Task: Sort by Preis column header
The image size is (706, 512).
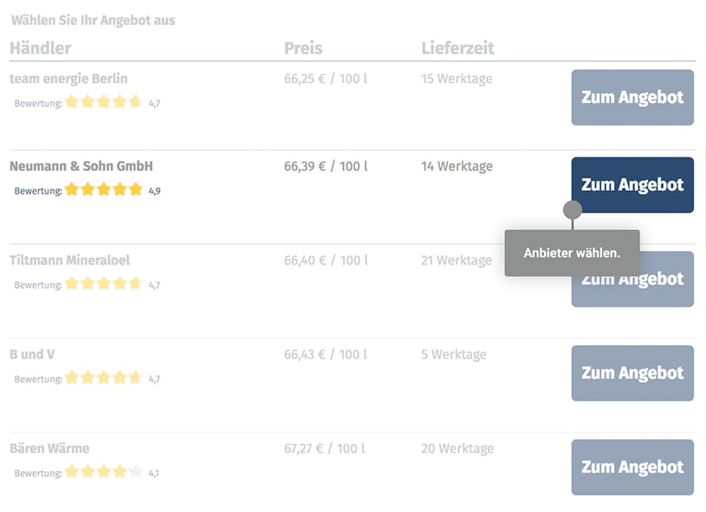Action: (x=302, y=48)
